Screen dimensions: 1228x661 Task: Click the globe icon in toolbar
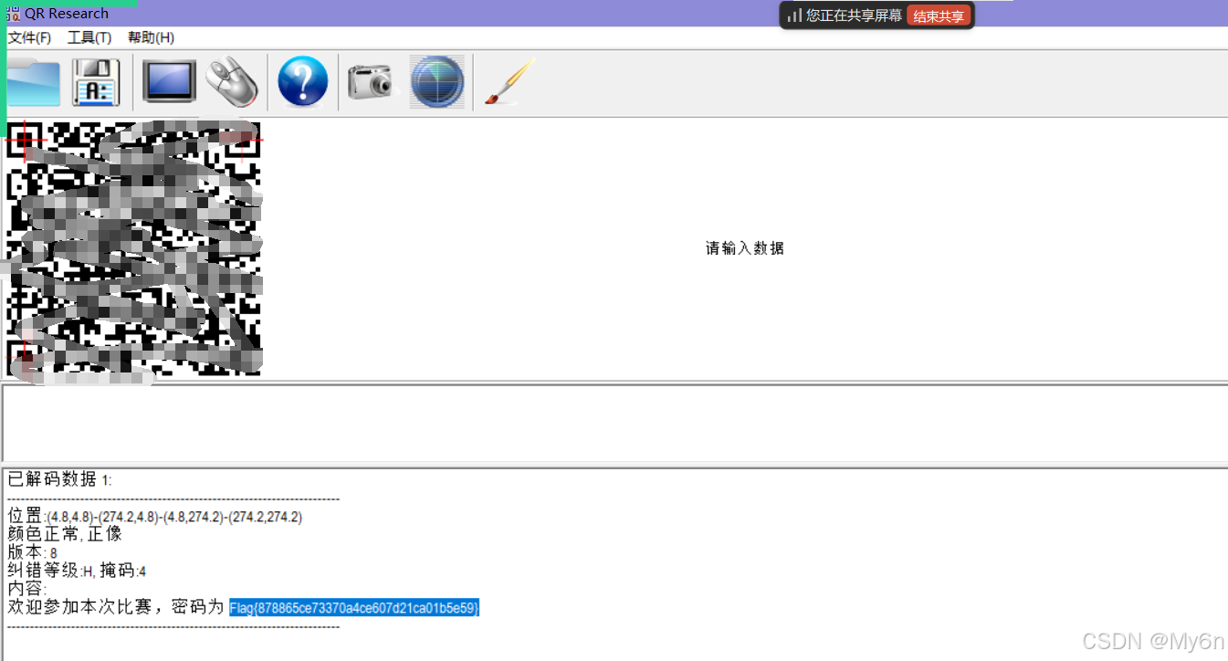436,82
